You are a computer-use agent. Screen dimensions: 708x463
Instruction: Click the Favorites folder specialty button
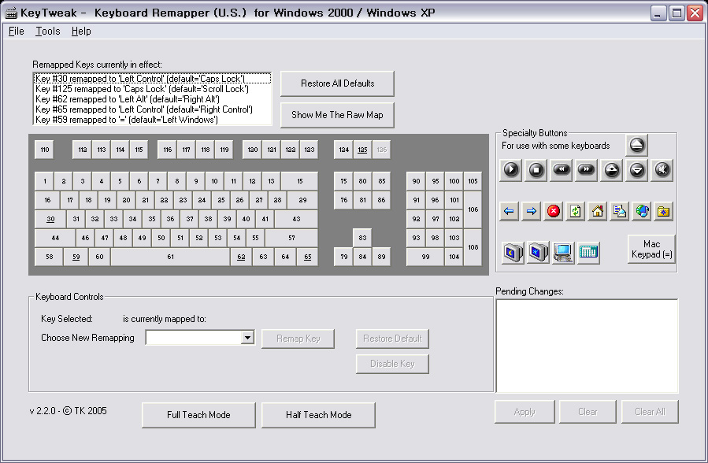pos(663,211)
